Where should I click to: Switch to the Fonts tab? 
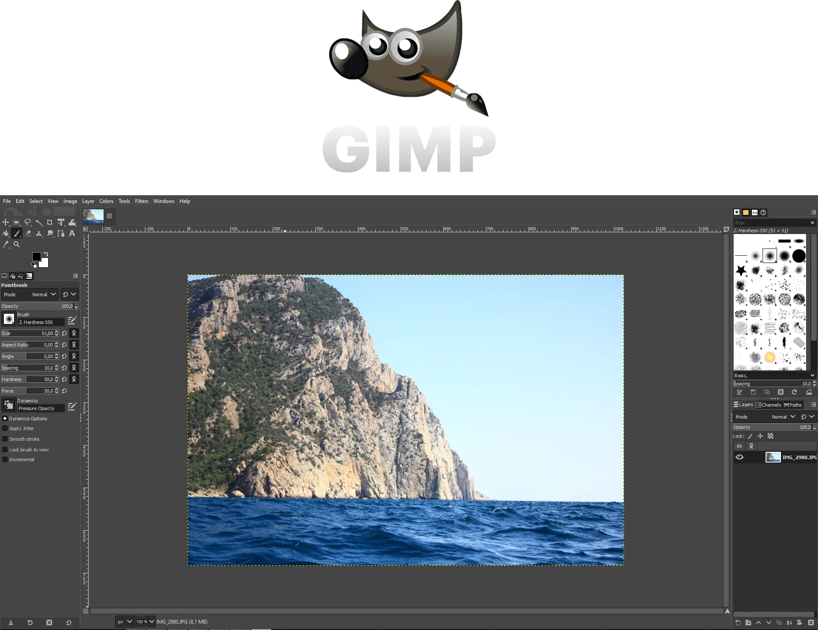[754, 212]
